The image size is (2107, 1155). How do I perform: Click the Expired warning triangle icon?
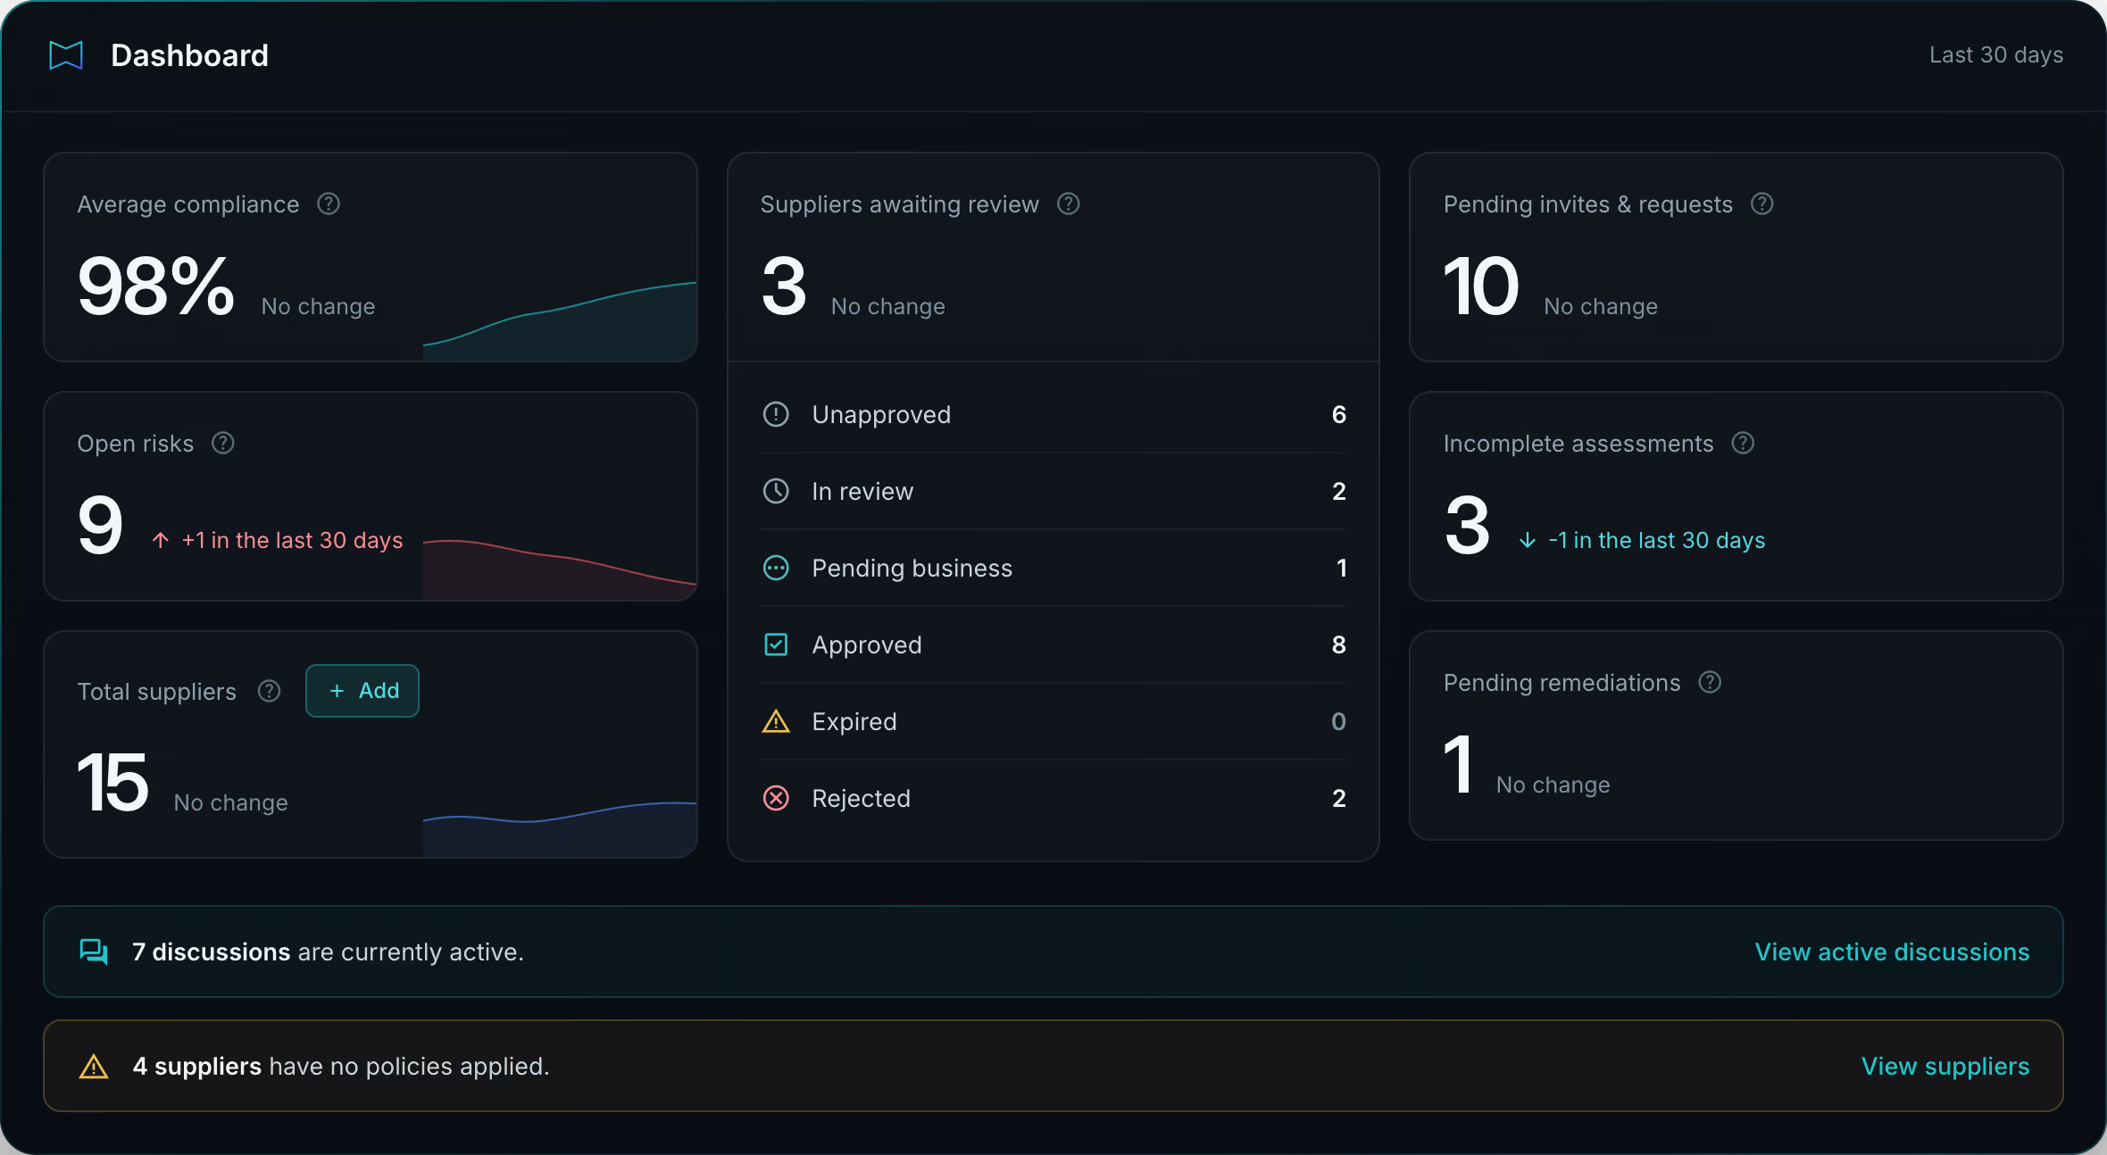(776, 721)
